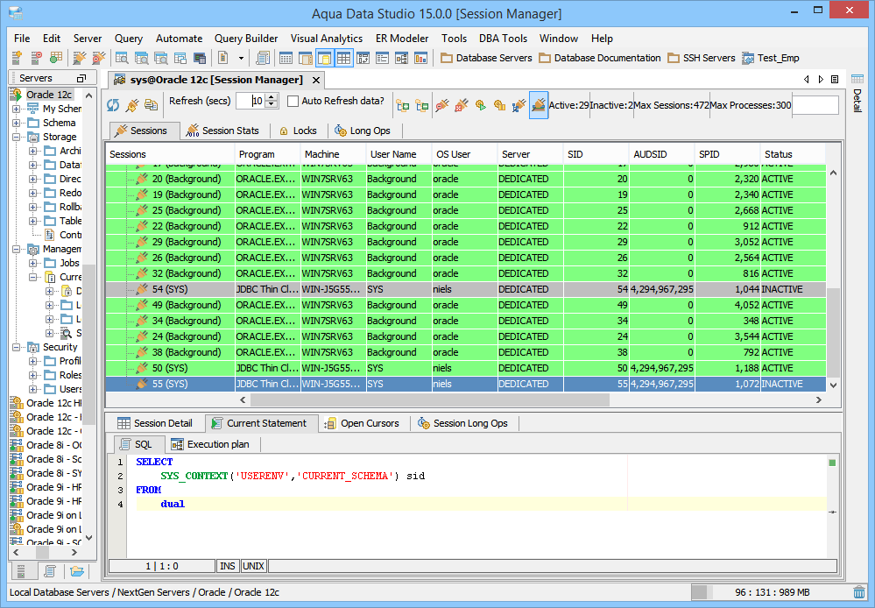Screen dimensions: 875x608
Task: Click the sessions table vertical scrollbar
Action: [833, 332]
